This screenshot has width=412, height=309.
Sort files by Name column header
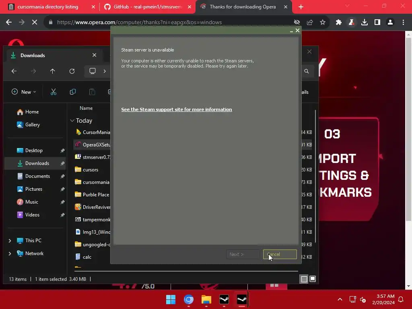[86, 108]
